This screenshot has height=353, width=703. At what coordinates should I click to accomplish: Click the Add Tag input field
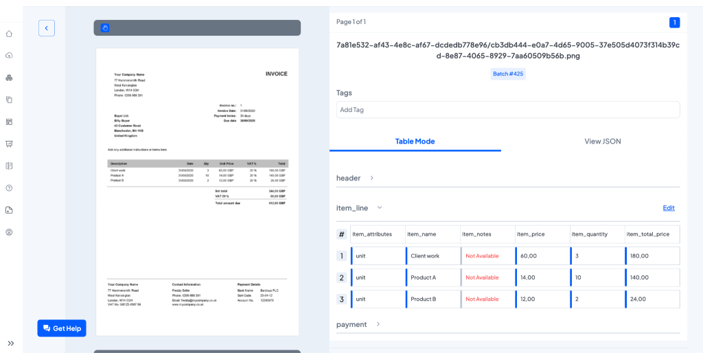tap(507, 110)
